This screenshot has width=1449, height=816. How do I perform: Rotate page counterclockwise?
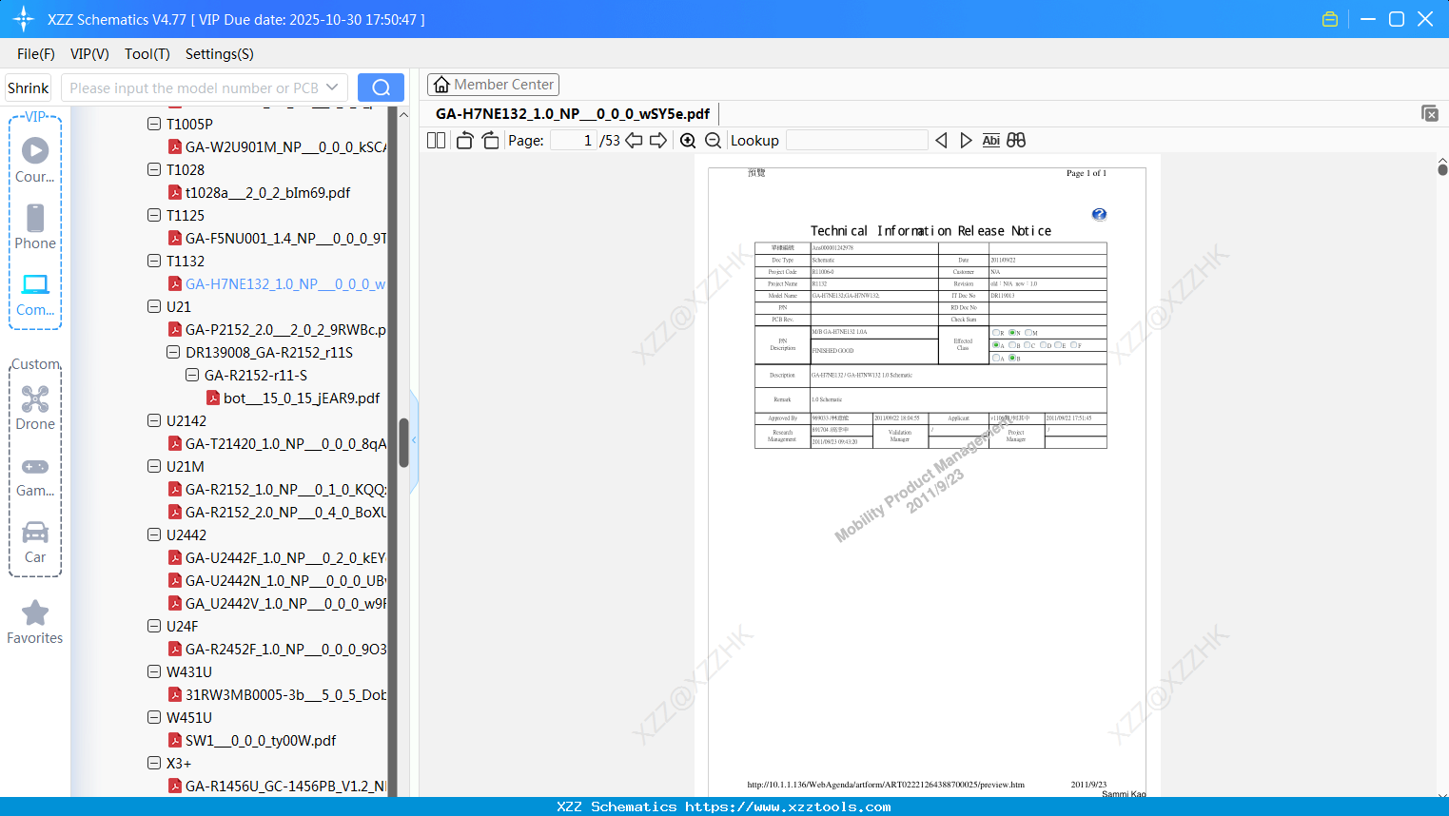(465, 141)
